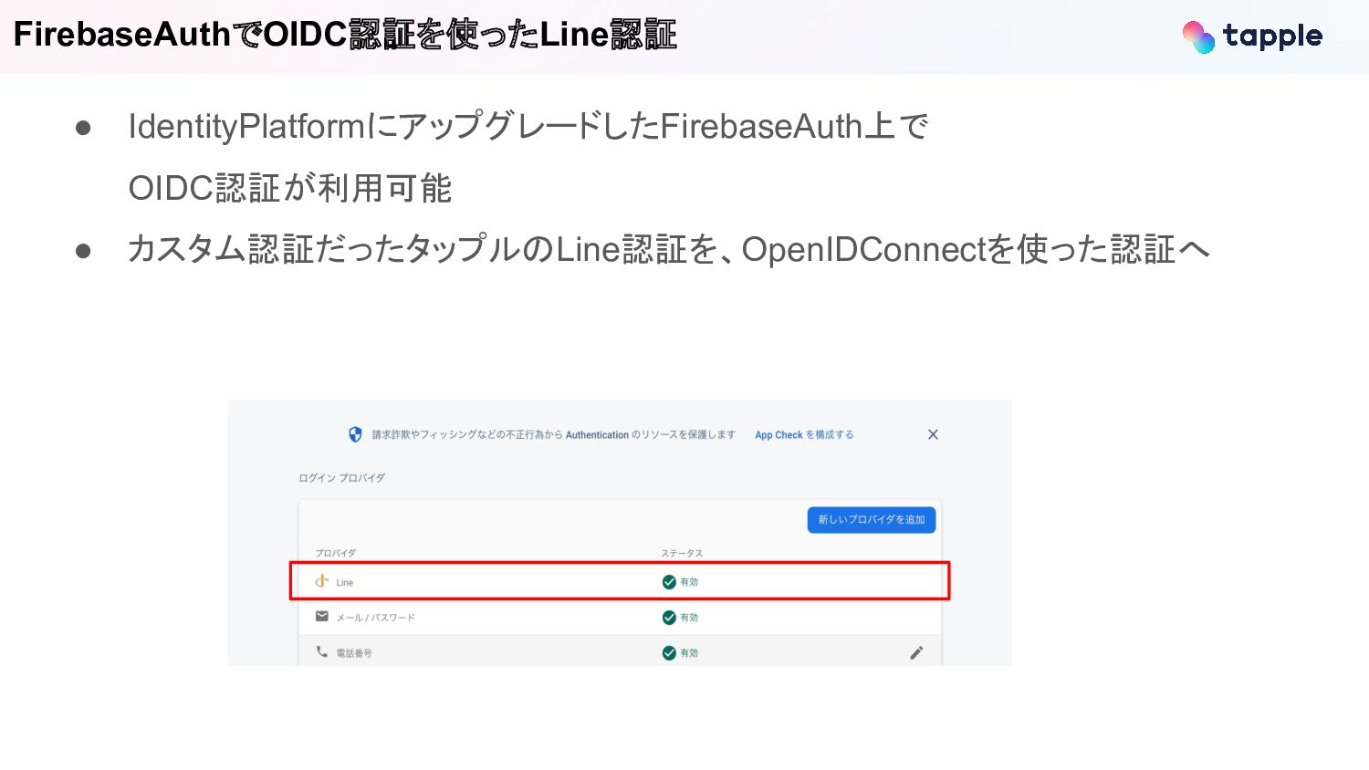Screen dimensions: 1369x770
Task: Click the envelope icon for mail/password provider
Action: pos(322,617)
